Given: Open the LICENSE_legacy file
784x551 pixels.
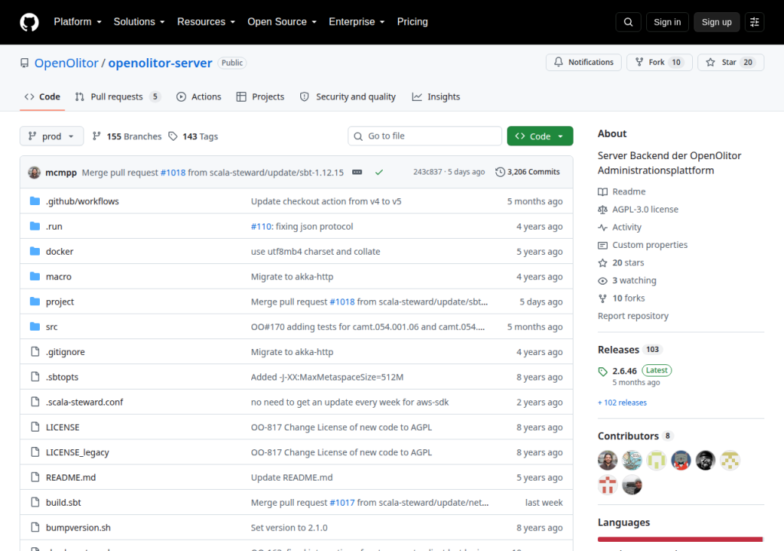Looking at the screenshot, I should tap(77, 452).
